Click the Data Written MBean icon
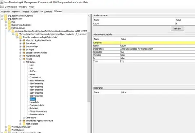Viewport: 195px width, 133px height. [x=24, y=46]
